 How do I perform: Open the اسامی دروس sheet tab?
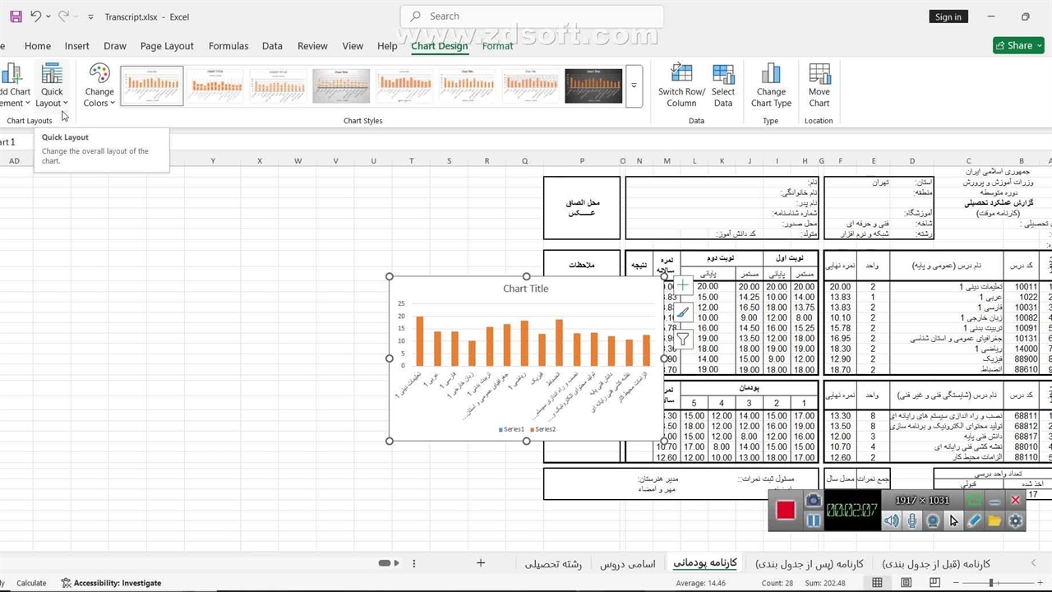tap(627, 563)
